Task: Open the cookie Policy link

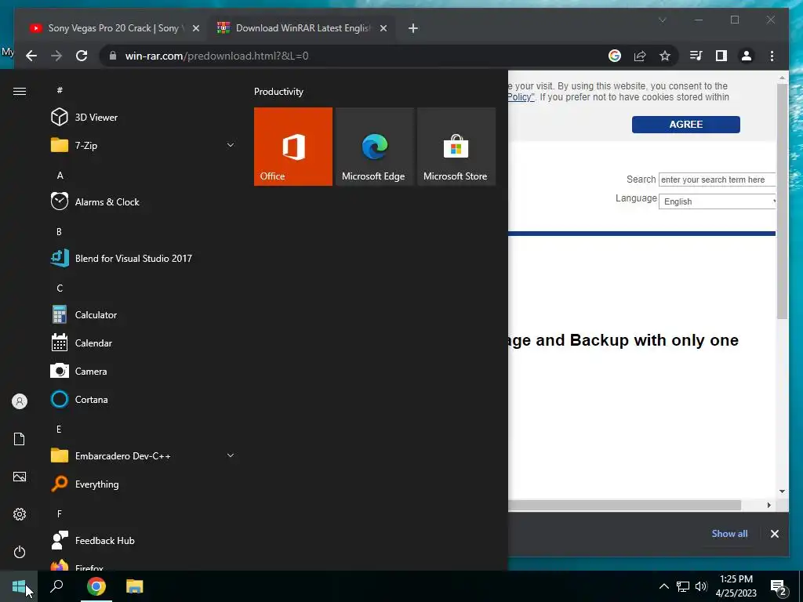Action: coord(521,96)
